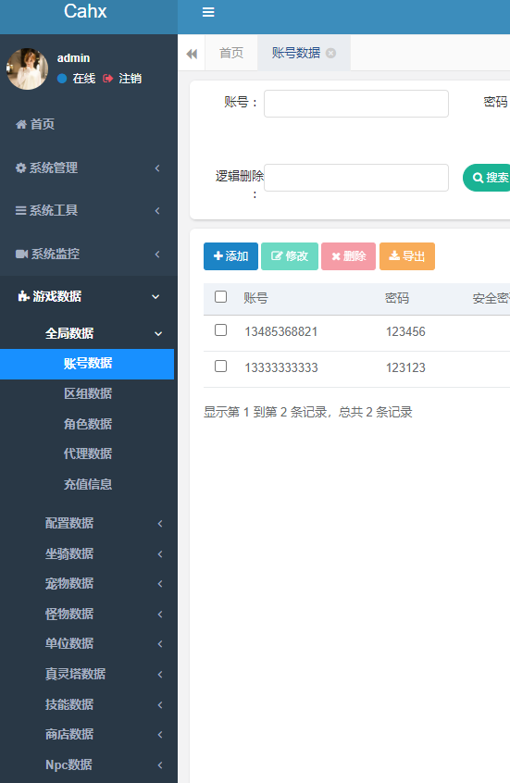The width and height of the screenshot is (510, 783).
Task: Toggle the select-all checkbox in table header
Action: (x=221, y=296)
